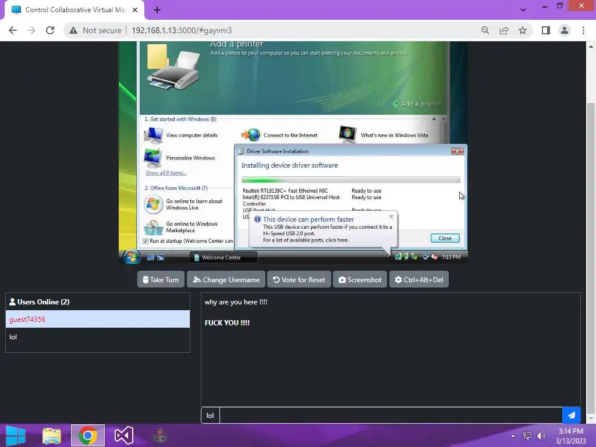Viewport: 596px width, 447px height.
Task: Focus the chat message input field
Action: 391,415
